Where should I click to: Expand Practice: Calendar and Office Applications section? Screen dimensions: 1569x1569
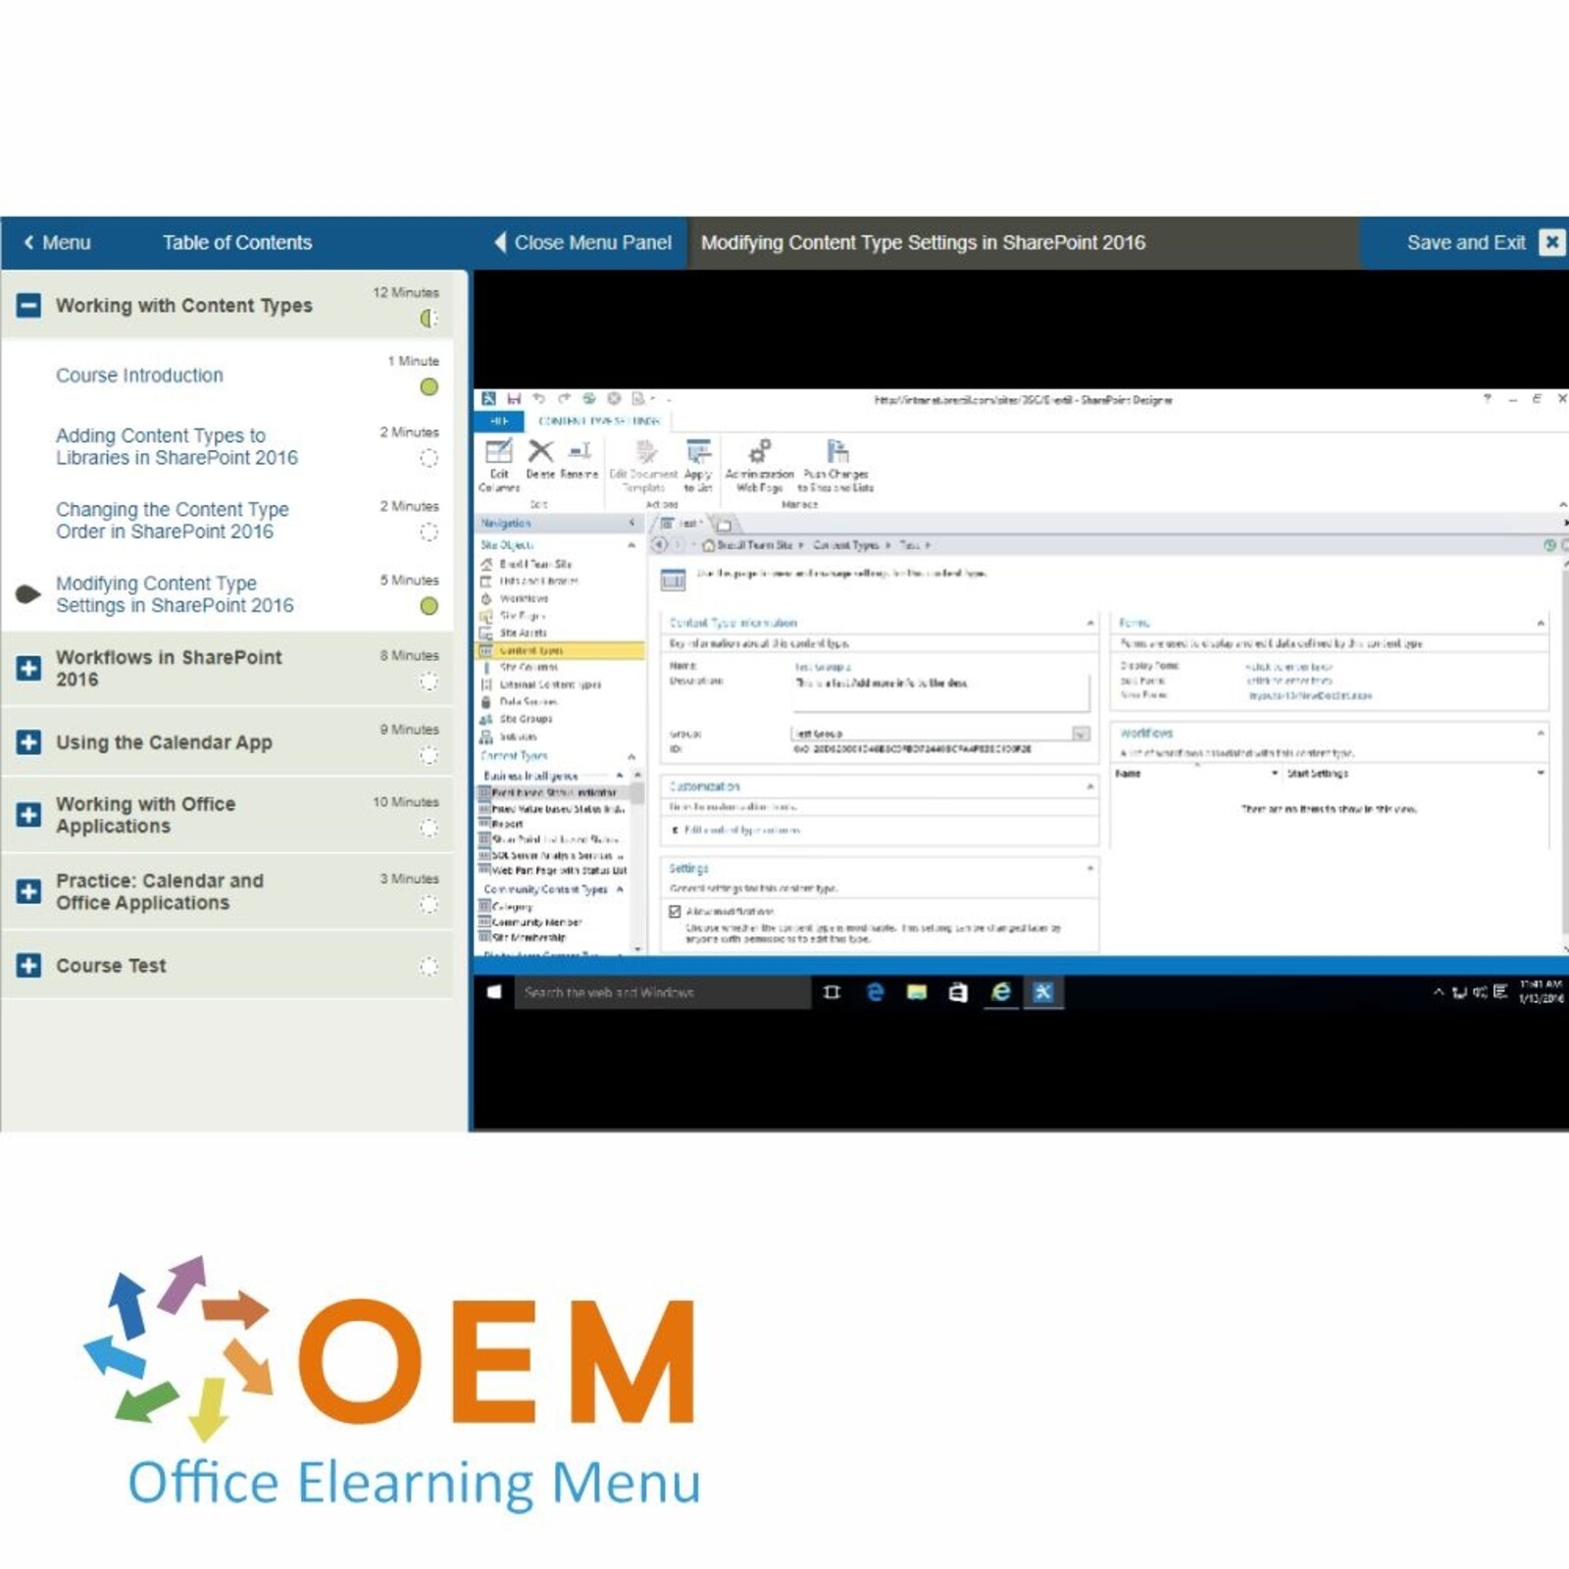[x=28, y=891]
